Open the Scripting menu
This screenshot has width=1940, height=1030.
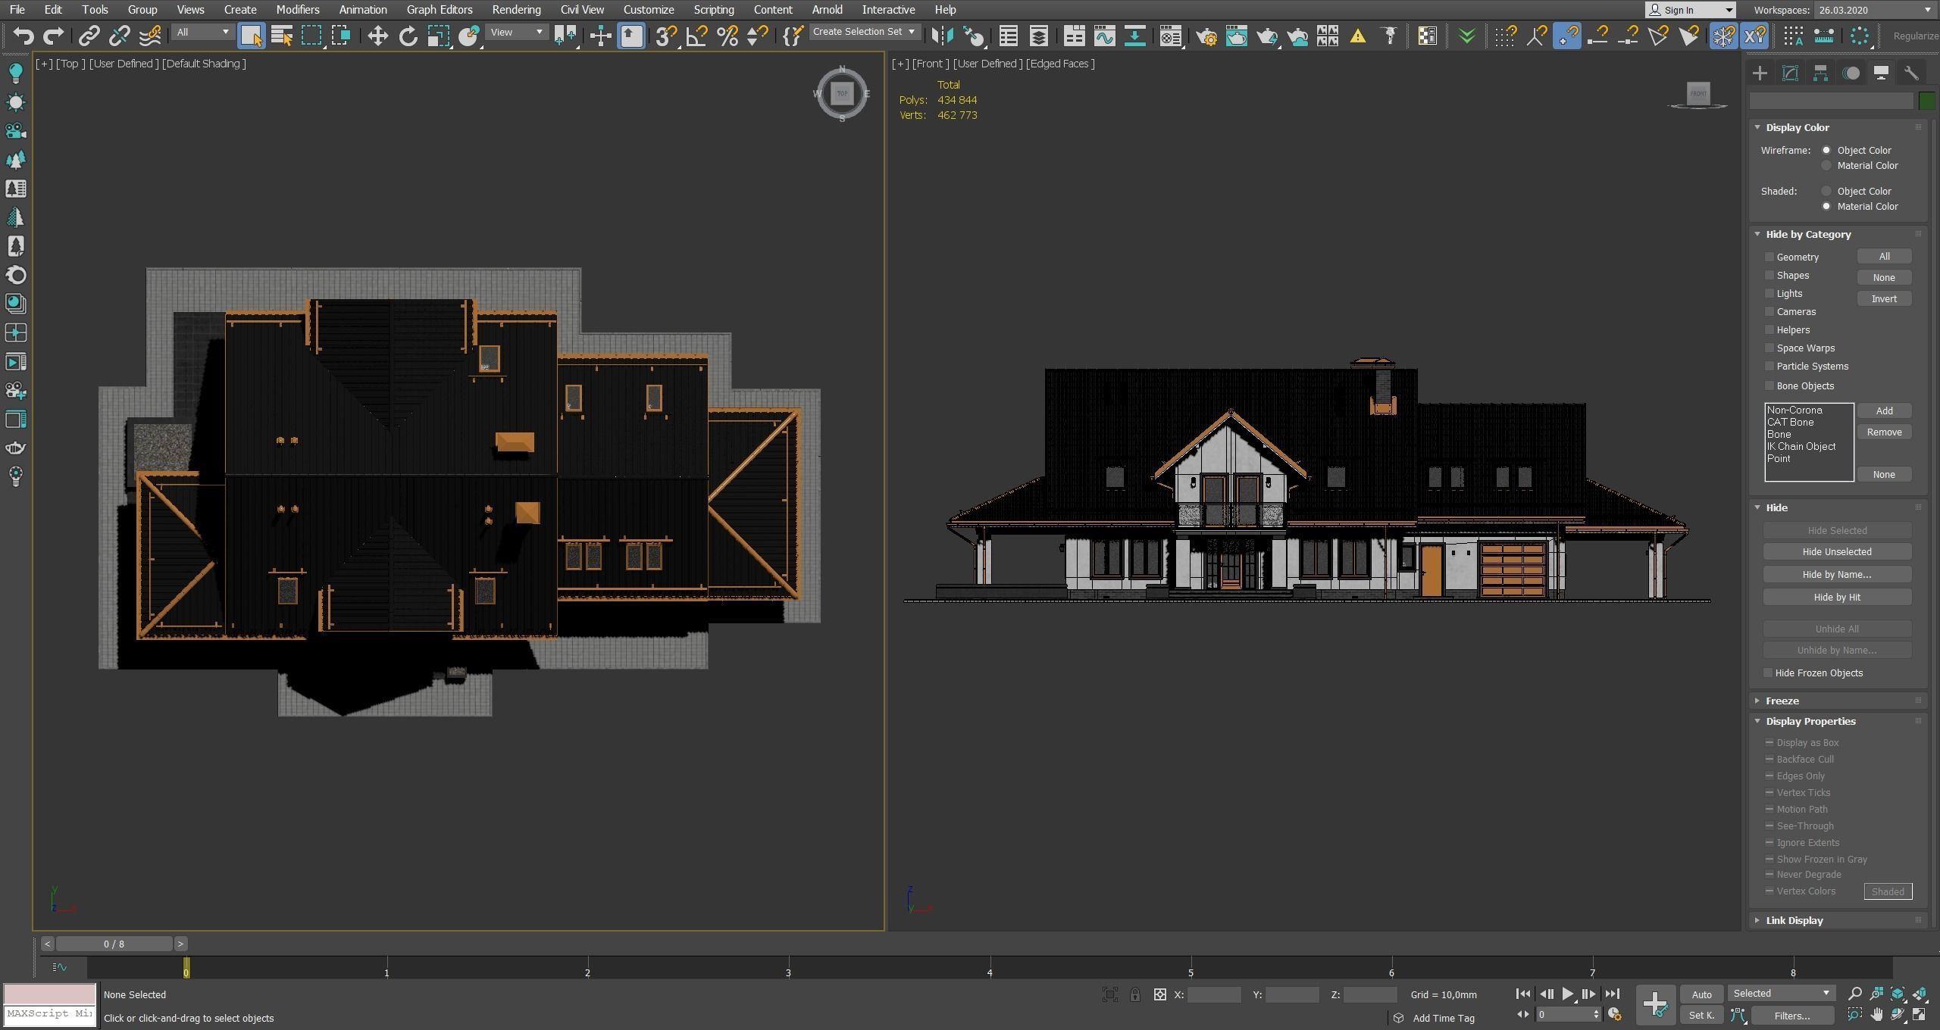pyautogui.click(x=714, y=10)
